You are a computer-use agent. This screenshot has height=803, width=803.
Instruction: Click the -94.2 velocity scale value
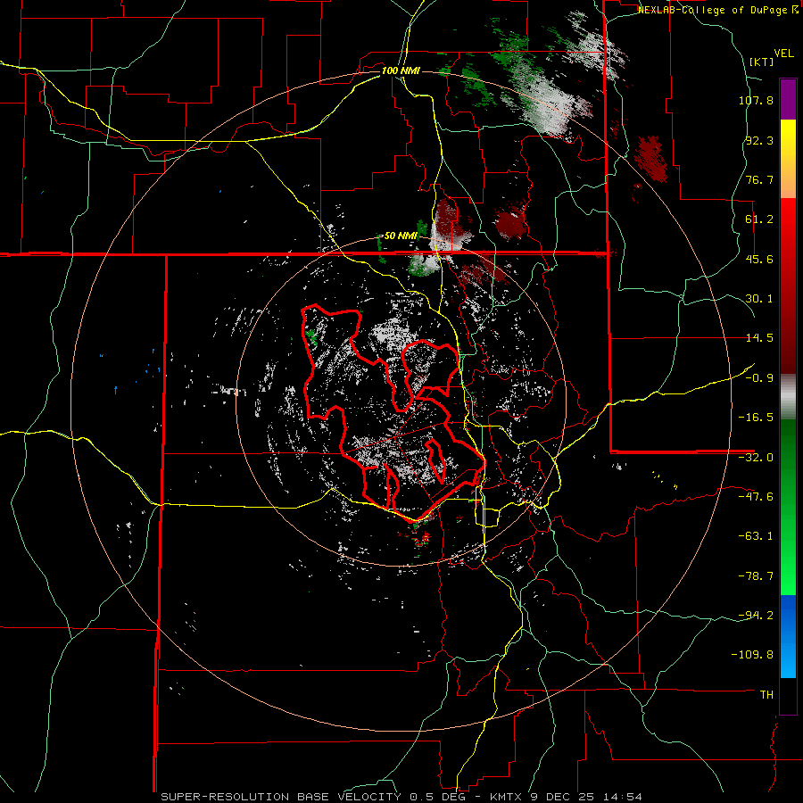(756, 615)
